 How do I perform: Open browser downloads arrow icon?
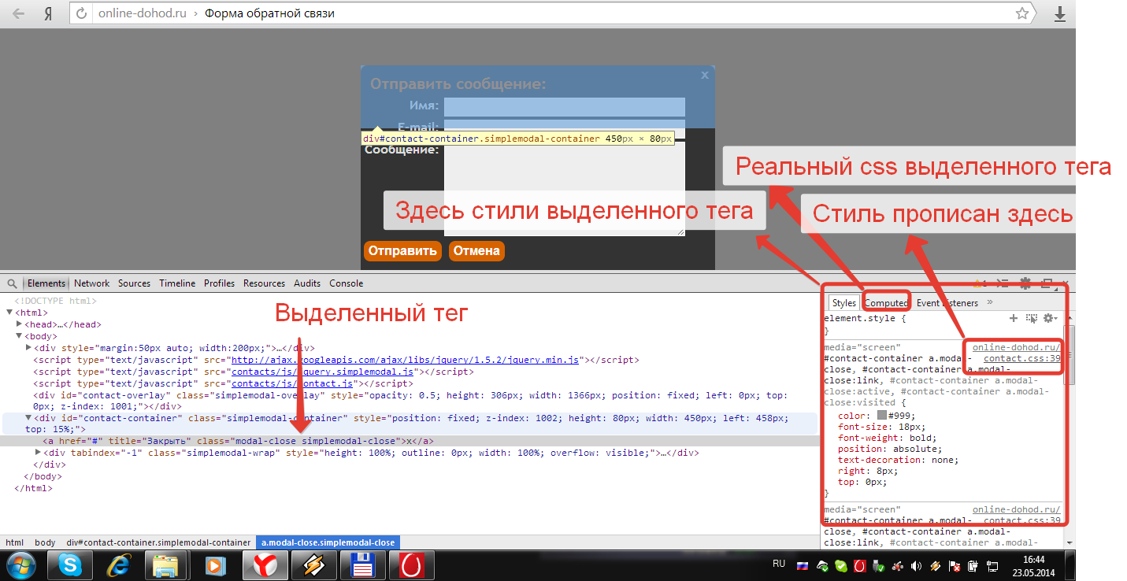point(1060,13)
